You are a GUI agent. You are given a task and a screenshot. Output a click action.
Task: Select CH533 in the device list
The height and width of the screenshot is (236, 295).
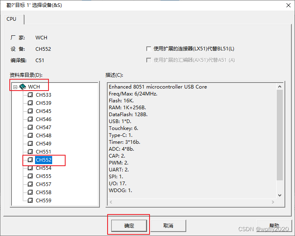click(x=44, y=95)
